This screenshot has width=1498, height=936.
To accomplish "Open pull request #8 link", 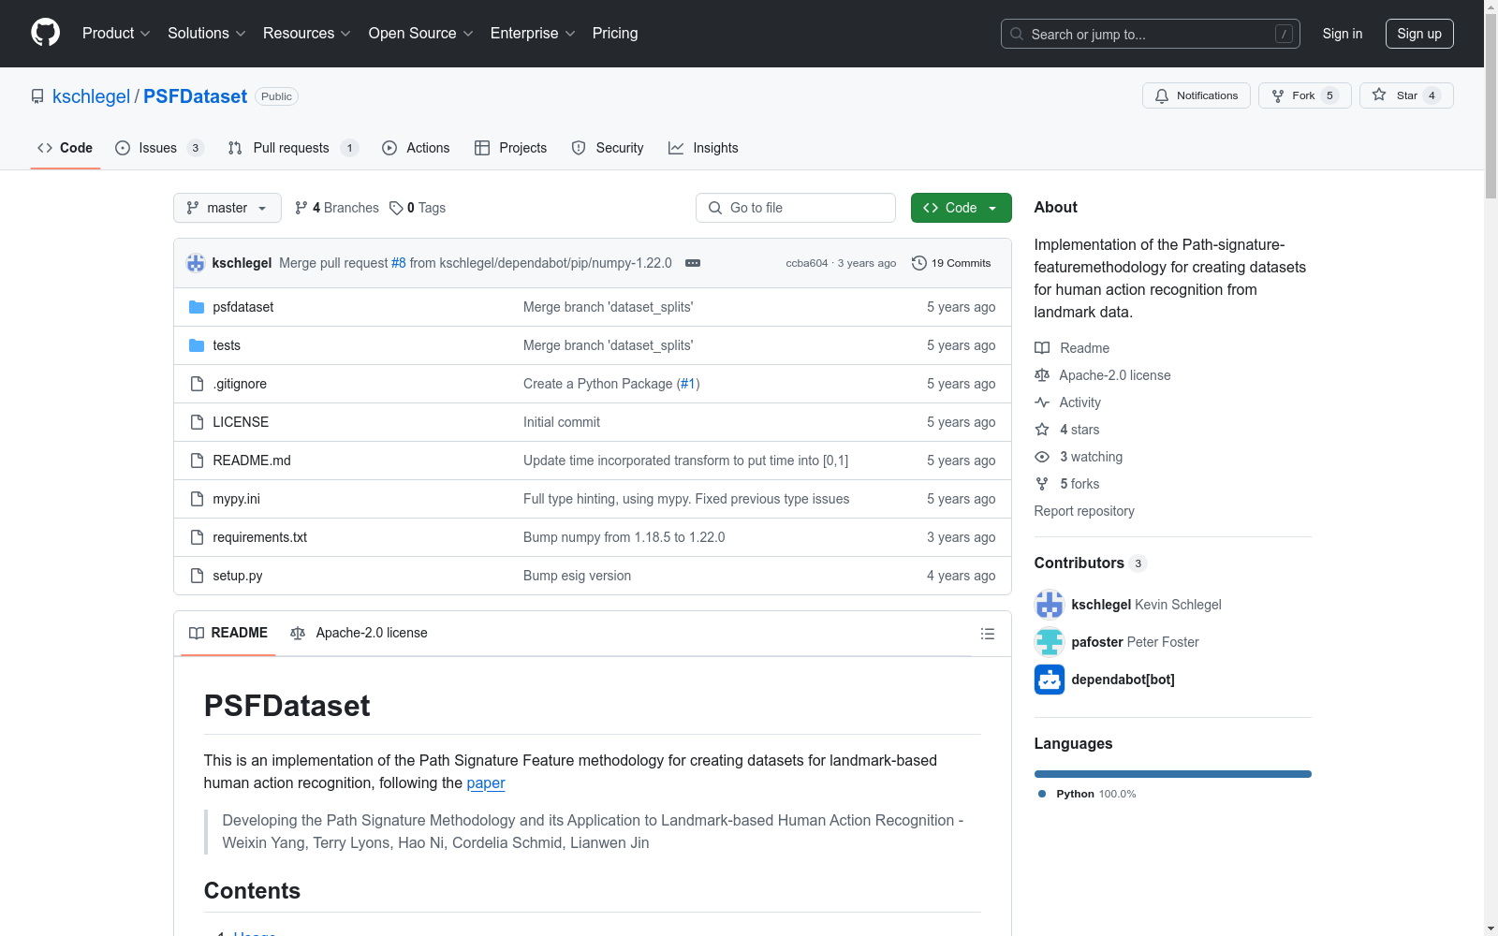I will click(x=399, y=263).
